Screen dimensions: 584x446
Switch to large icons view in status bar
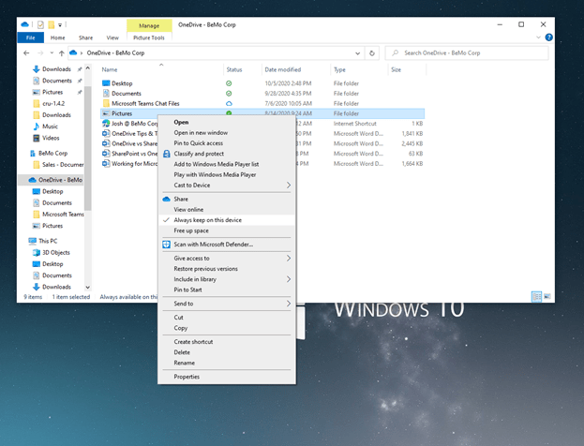point(548,296)
